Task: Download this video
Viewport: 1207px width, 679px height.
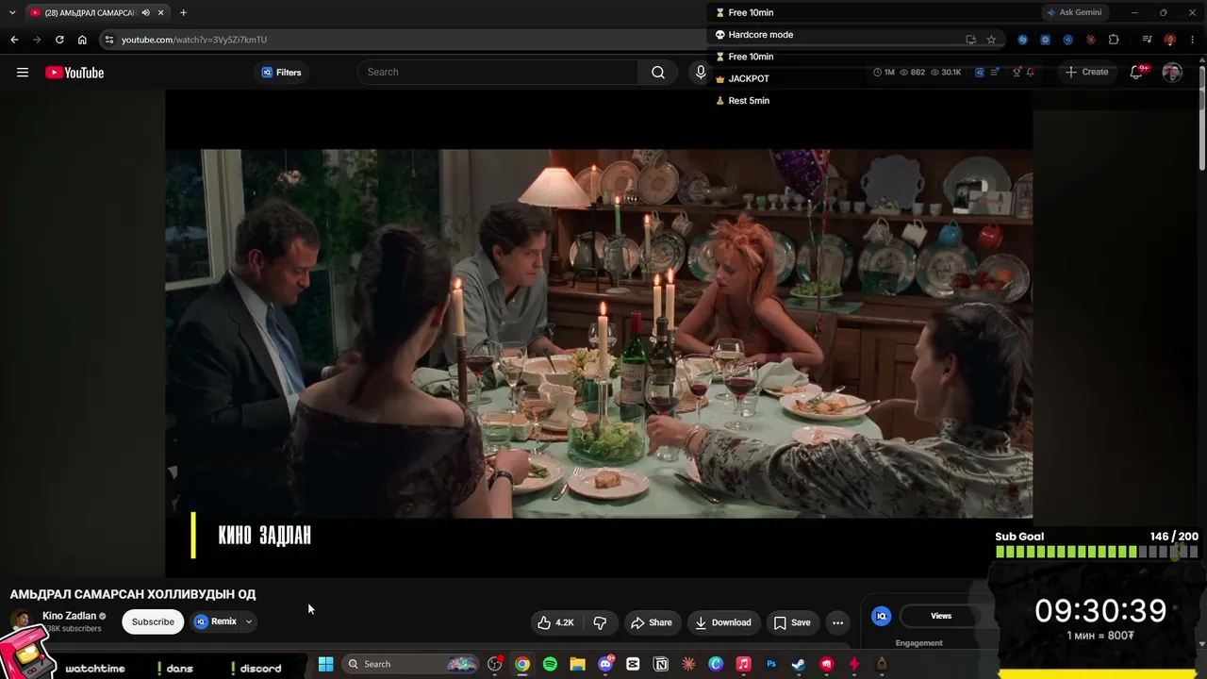Action: pyautogui.click(x=723, y=622)
